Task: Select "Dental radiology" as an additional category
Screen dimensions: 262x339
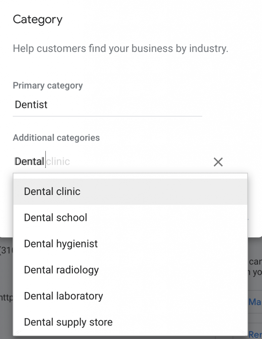Action: point(61,270)
